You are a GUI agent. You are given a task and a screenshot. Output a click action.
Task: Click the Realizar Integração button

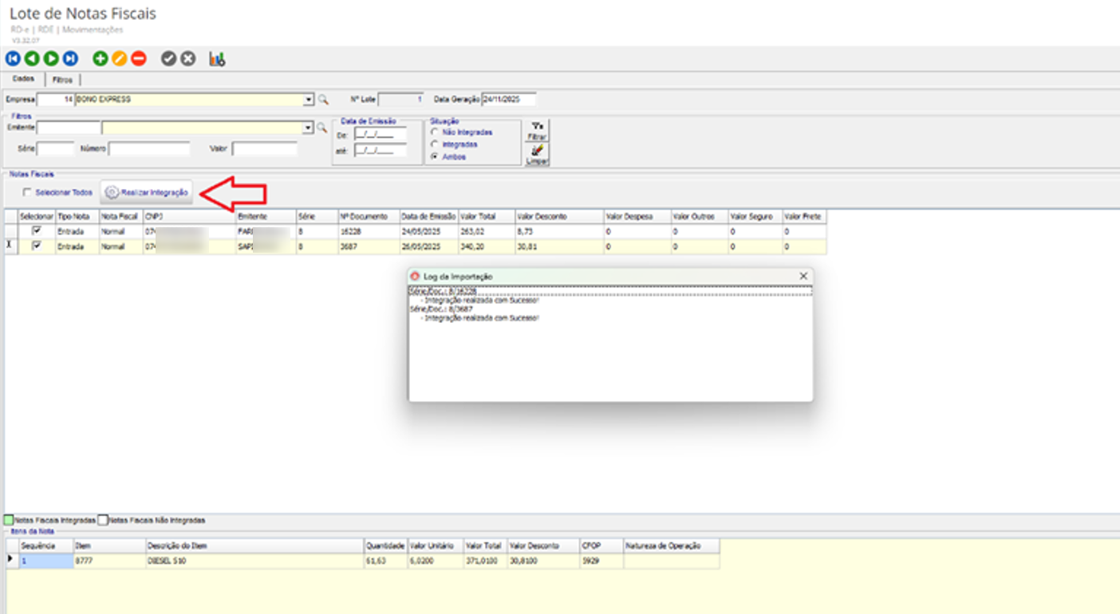[147, 192]
